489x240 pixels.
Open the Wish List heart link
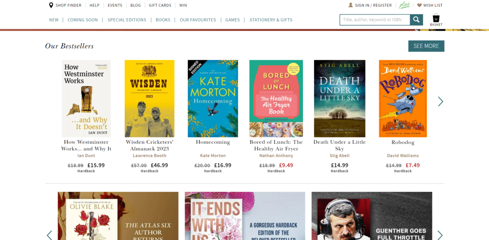coord(430,5)
